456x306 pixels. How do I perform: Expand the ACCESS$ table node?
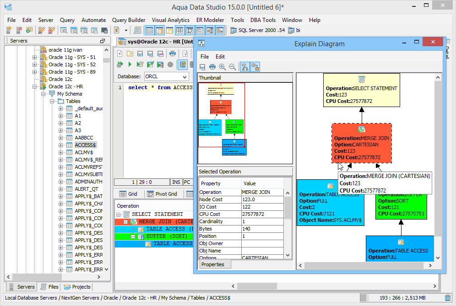(x=60, y=145)
